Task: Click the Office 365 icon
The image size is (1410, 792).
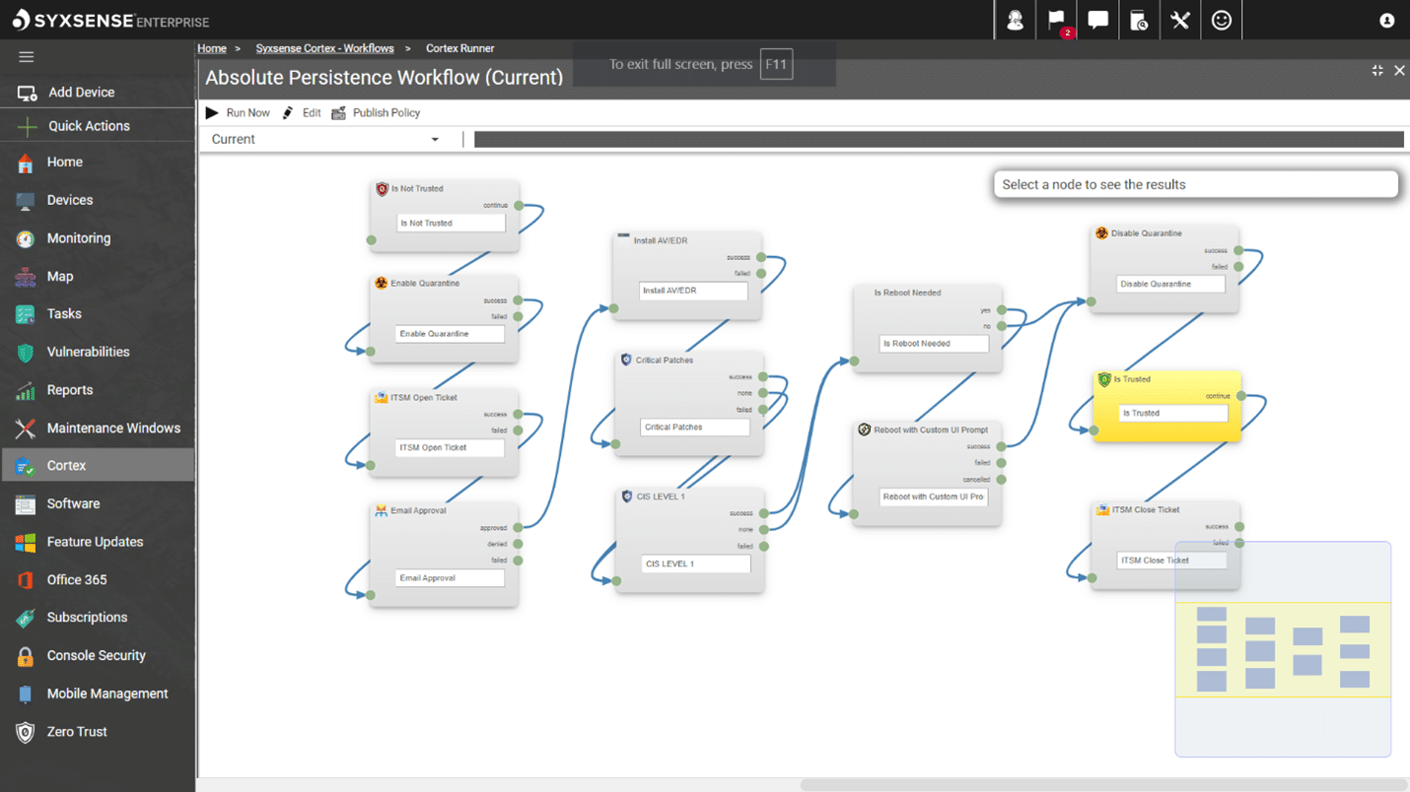Action: (x=26, y=580)
